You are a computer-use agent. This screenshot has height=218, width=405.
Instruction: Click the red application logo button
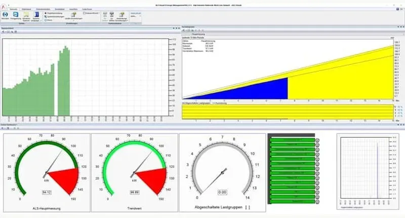coord(3,7)
